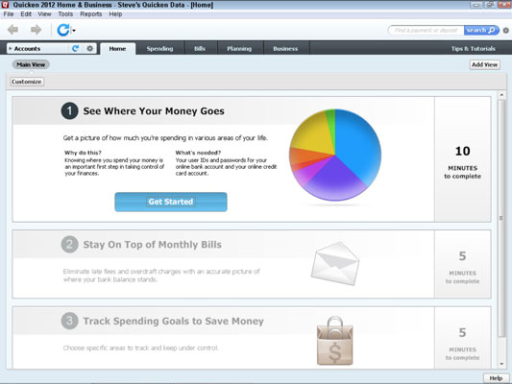Open the One Step Update dropdown arrow

pos(74,31)
